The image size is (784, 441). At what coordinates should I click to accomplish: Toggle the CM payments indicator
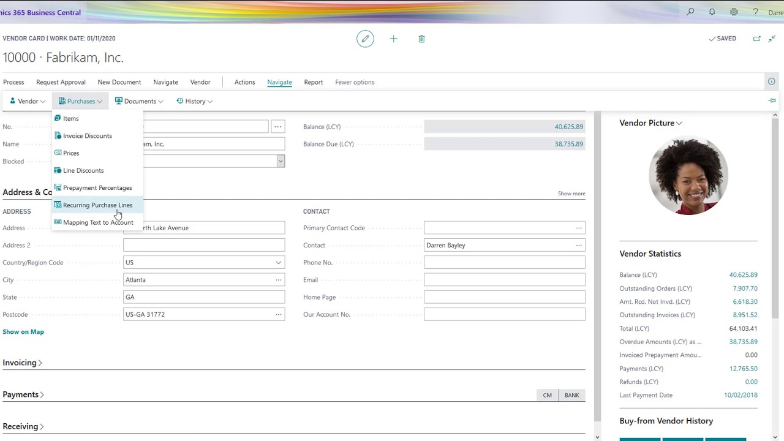547,395
